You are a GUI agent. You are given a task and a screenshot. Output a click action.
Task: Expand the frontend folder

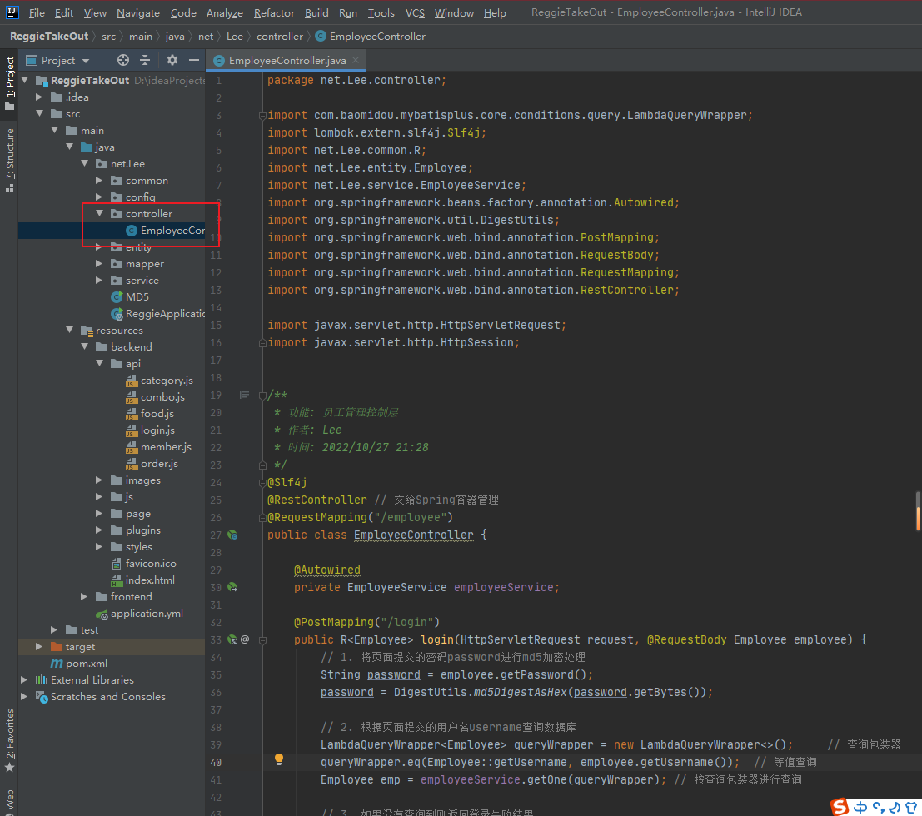pyautogui.click(x=84, y=596)
